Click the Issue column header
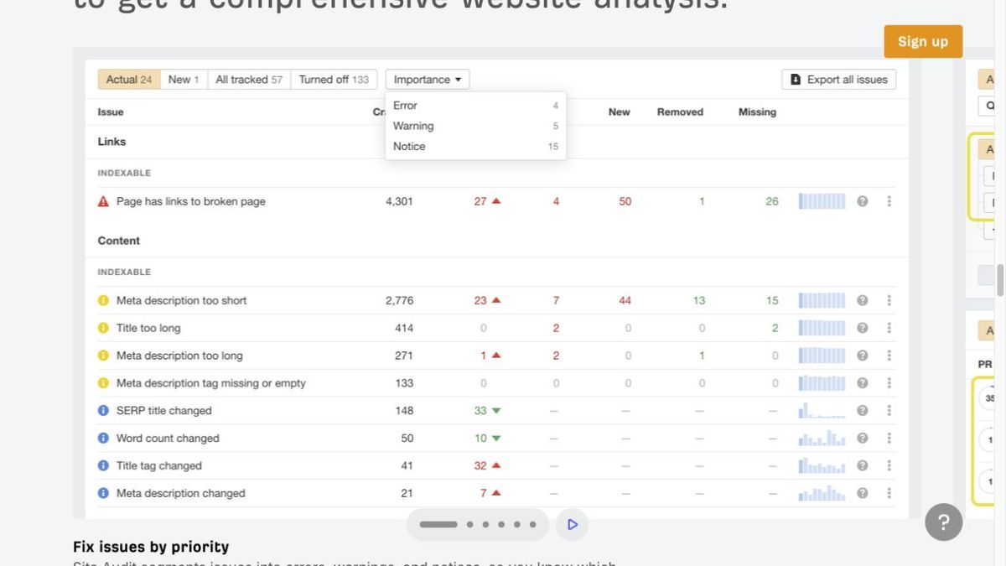This screenshot has height=566, width=1006. click(x=111, y=112)
